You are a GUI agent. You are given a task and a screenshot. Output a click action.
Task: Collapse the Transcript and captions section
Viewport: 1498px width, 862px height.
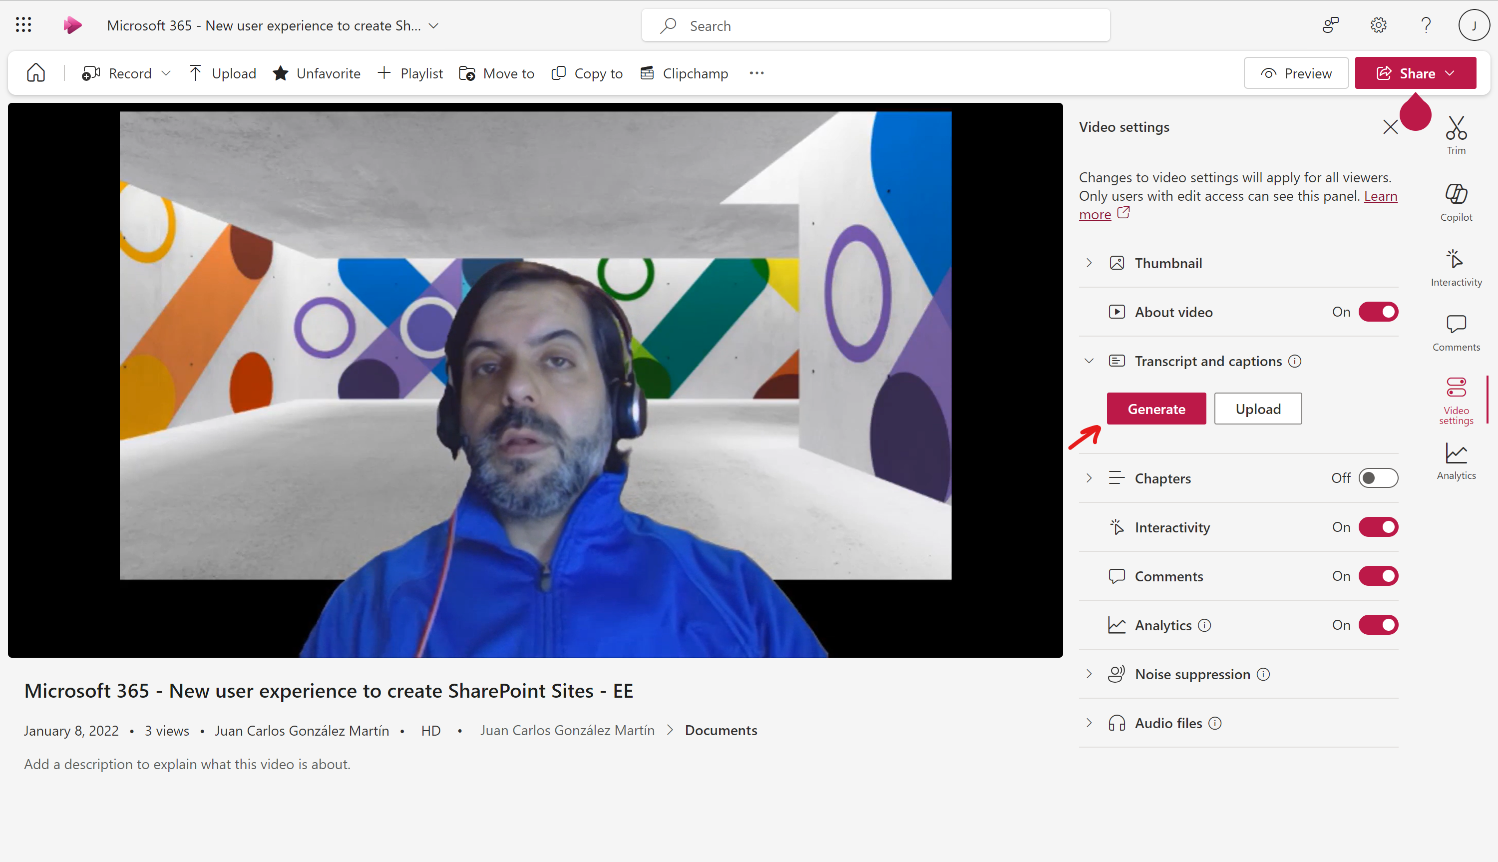(1089, 361)
